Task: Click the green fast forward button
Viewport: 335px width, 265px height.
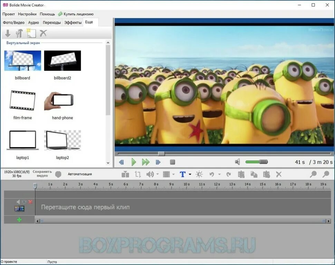Action: click(x=146, y=162)
